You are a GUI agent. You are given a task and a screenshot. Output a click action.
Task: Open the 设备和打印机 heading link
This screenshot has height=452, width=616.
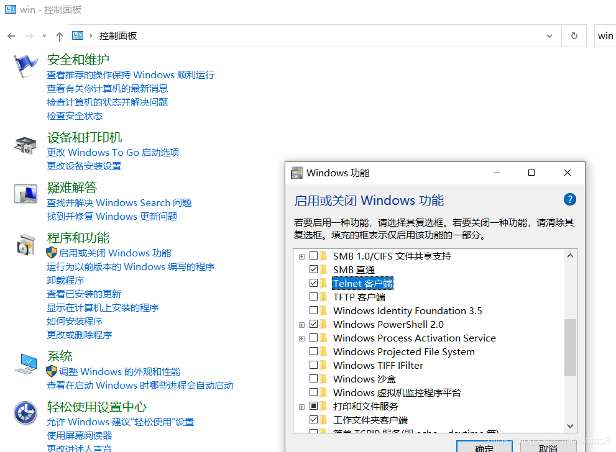pos(85,137)
